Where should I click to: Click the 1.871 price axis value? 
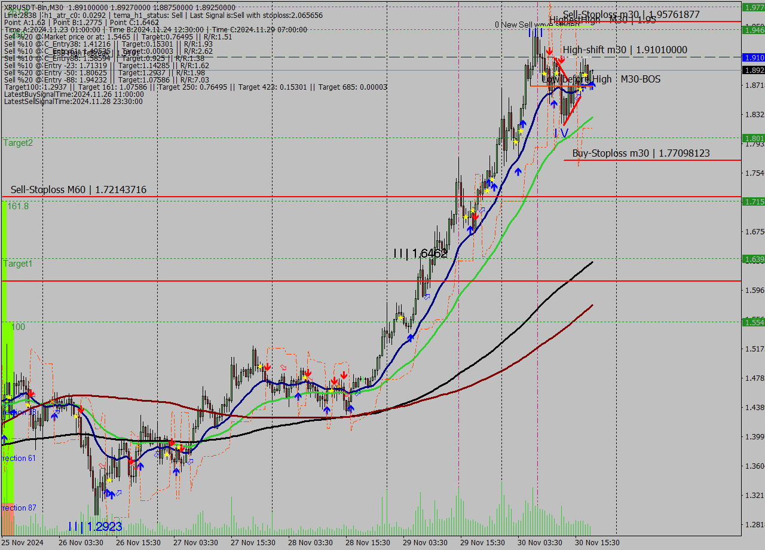754,85
